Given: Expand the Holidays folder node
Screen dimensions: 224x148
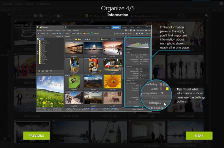Looking at the screenshot, I should coord(38,51).
